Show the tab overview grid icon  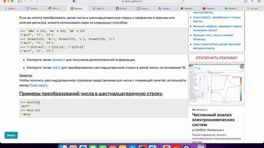[x=259, y=1]
